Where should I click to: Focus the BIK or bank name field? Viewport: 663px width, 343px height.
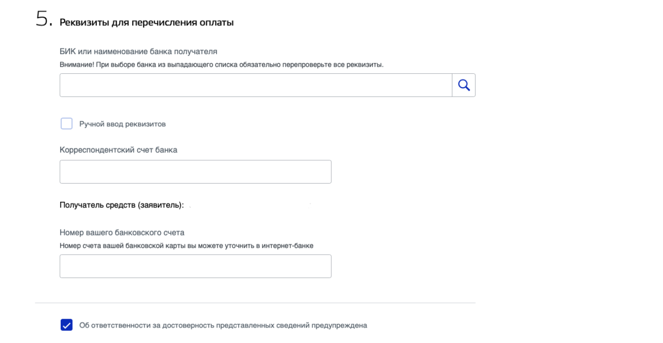click(255, 85)
